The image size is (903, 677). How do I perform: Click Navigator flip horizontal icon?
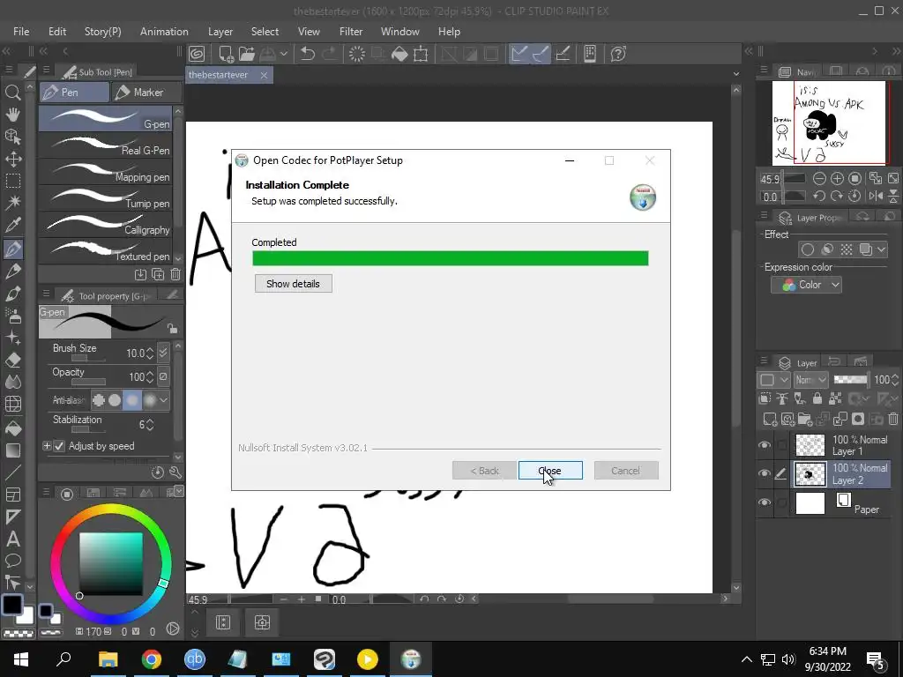[x=876, y=197]
